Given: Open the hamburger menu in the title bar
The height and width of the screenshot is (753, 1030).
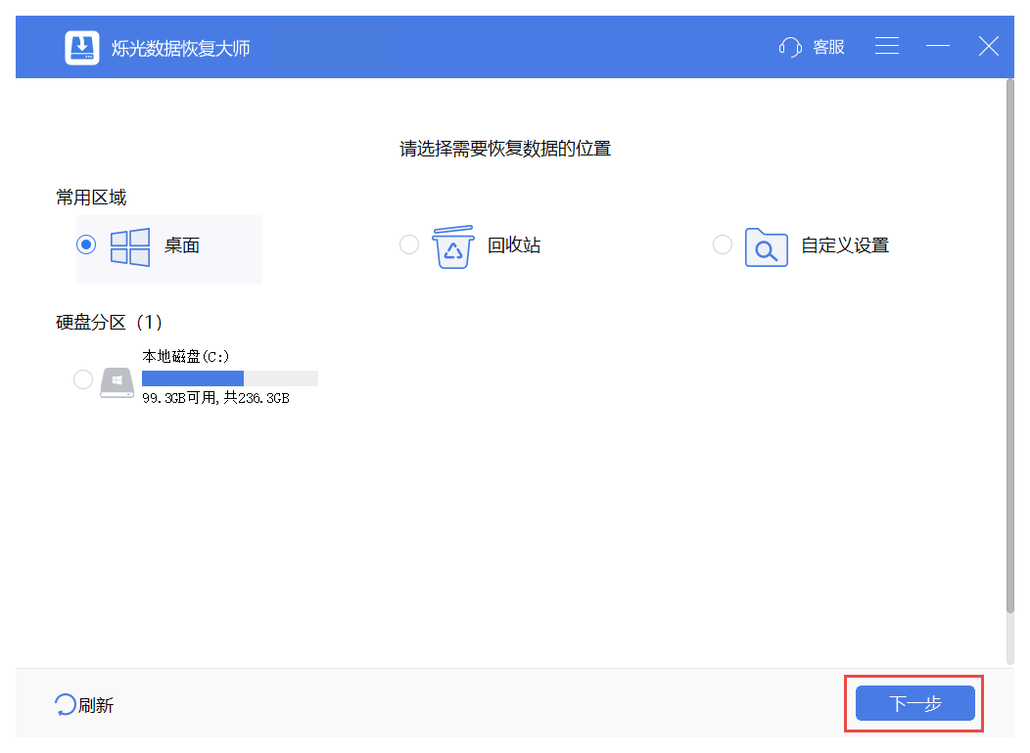Looking at the screenshot, I should (887, 46).
